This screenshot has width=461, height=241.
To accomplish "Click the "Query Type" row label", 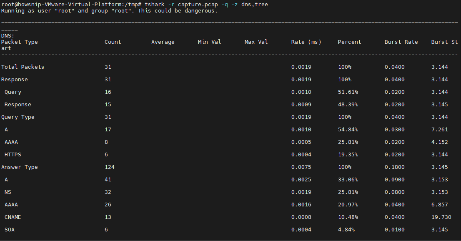I will pos(18,117).
